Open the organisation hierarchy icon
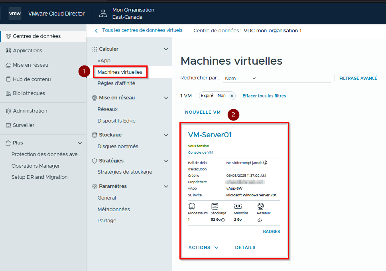Image resolution: width=386 pixels, height=271 pixels. tap(103, 14)
